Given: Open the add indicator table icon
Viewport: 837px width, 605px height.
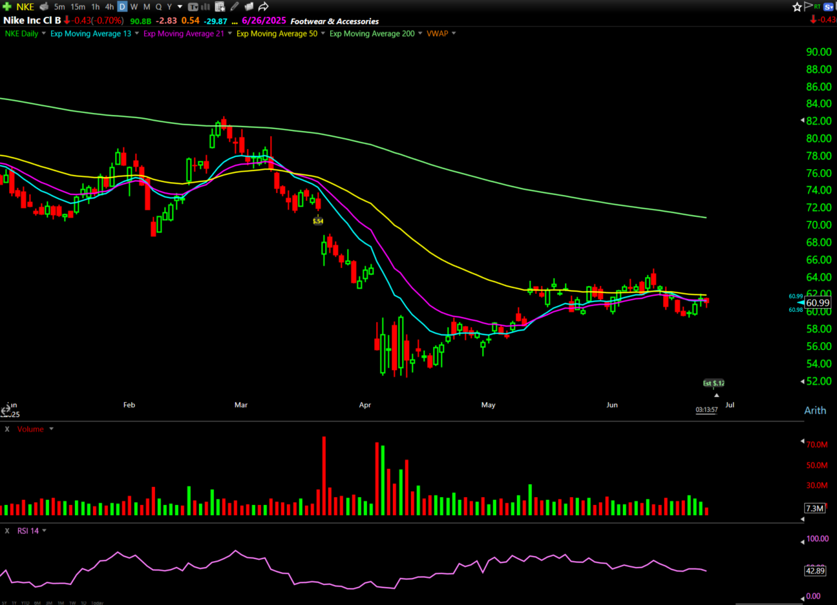Looking at the screenshot, I should pos(220,6).
